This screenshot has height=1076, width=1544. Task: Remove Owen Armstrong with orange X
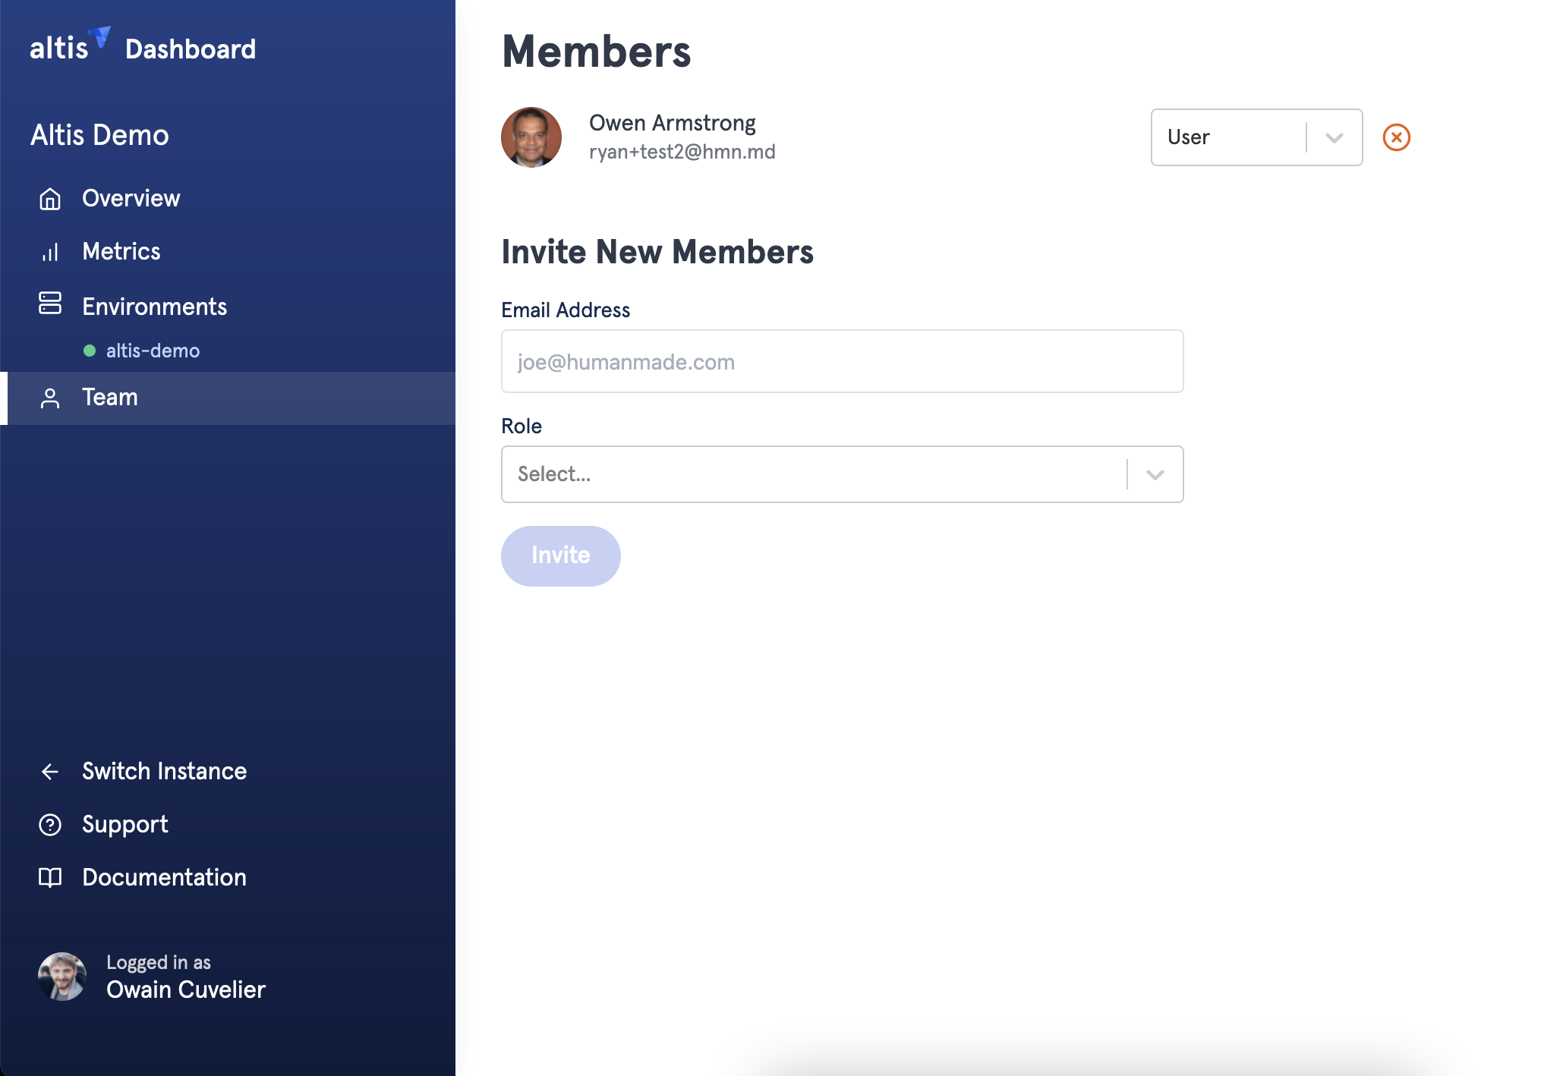(x=1396, y=137)
